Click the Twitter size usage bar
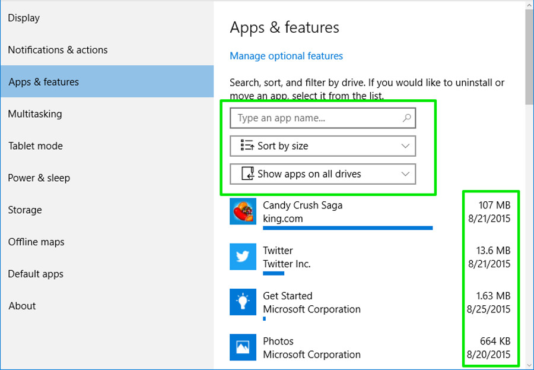The image size is (534, 370). (x=274, y=273)
